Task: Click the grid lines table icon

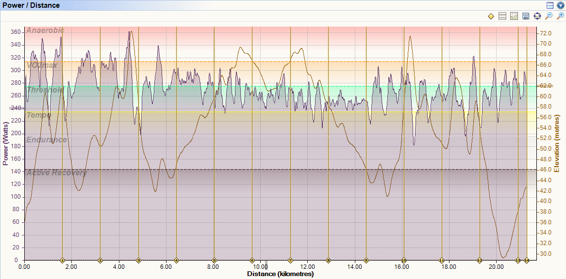Action: coord(502,16)
